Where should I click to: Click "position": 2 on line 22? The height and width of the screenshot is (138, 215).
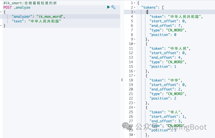[163, 98]
